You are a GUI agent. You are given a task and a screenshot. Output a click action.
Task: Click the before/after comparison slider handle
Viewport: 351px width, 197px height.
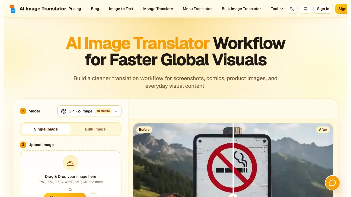tap(233, 195)
